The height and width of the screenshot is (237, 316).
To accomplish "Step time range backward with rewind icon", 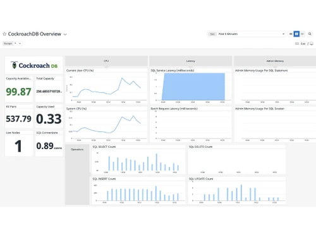I will tap(291, 34).
